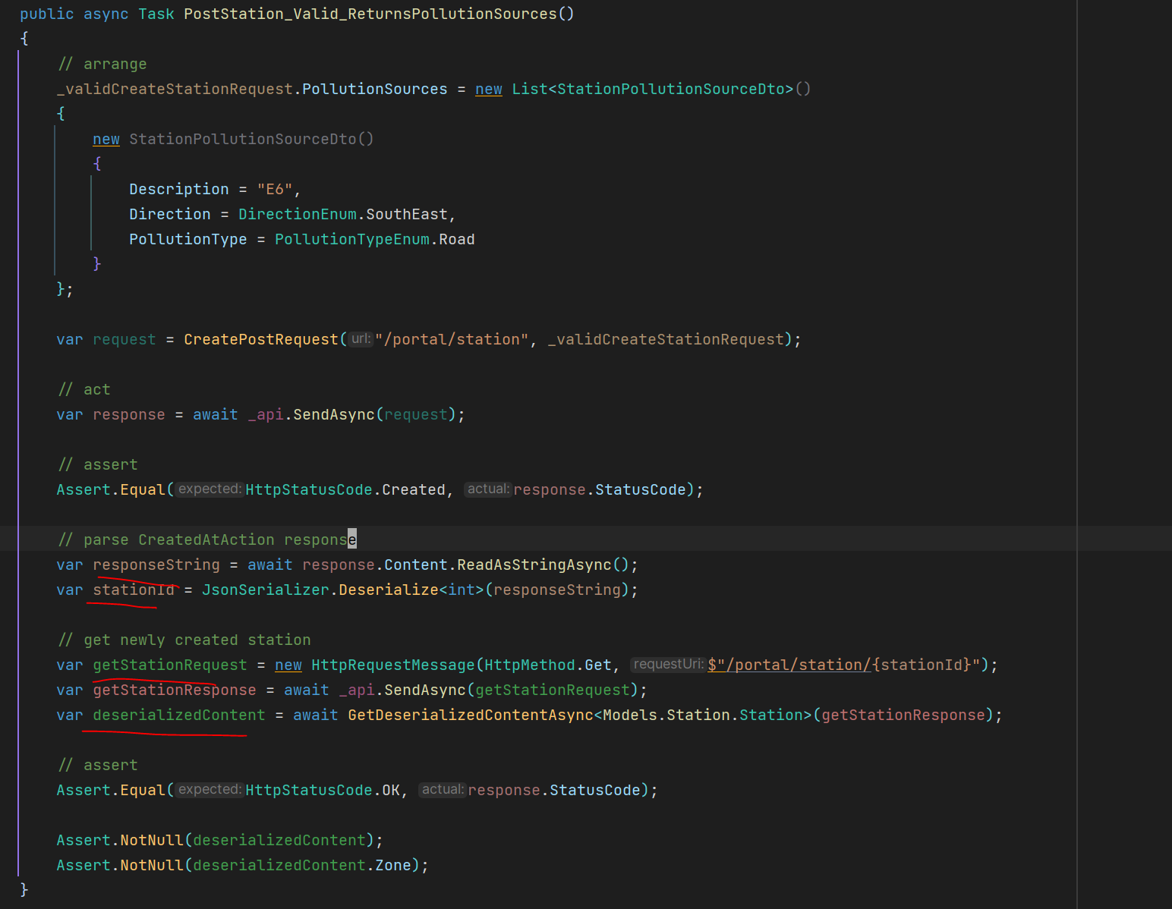This screenshot has width=1172, height=909.
Task: Click DirectionEnum.SouthEast enum value
Action: (x=346, y=213)
